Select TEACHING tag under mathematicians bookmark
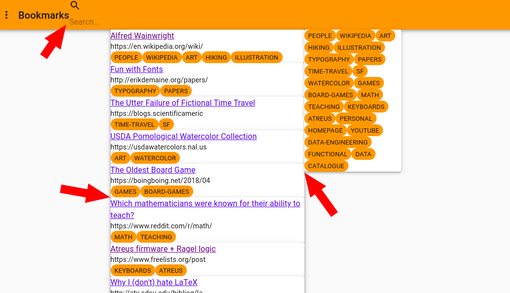 (x=156, y=237)
